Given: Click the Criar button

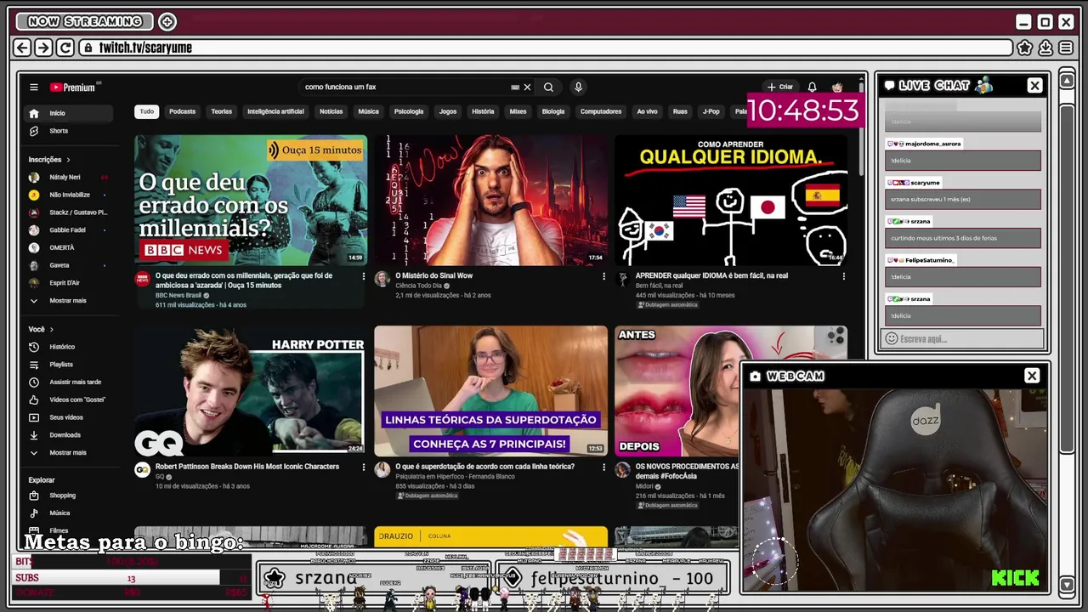Looking at the screenshot, I should tap(779, 87).
